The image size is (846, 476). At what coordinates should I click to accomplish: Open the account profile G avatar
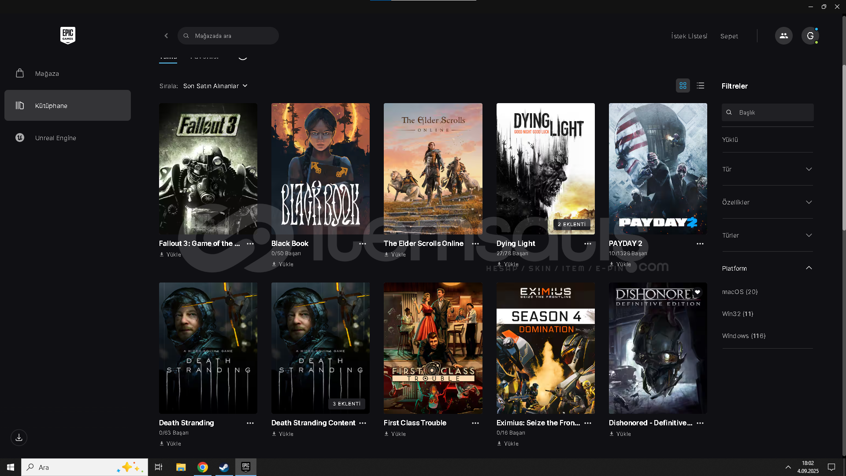coord(810,36)
